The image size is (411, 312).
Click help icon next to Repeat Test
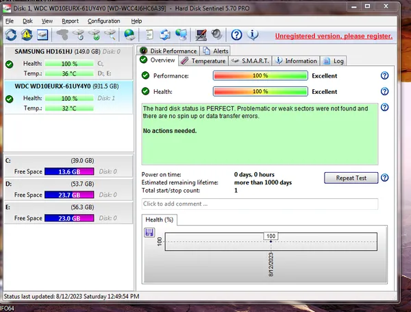pyautogui.click(x=384, y=178)
